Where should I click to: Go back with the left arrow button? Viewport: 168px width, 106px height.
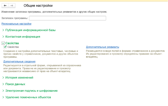click(x=5, y=6)
